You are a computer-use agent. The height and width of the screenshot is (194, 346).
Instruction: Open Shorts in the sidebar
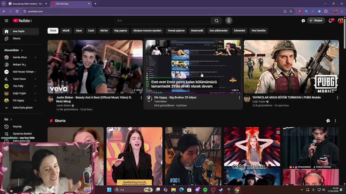21,39
